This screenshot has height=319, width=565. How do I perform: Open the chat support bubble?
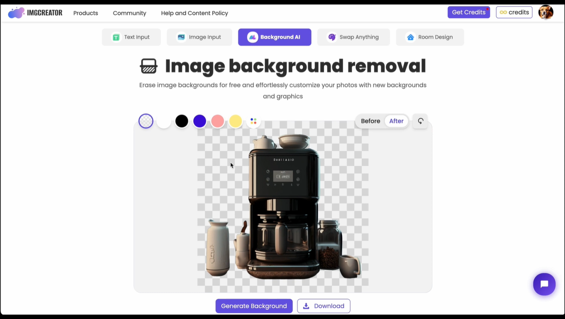pyautogui.click(x=544, y=284)
